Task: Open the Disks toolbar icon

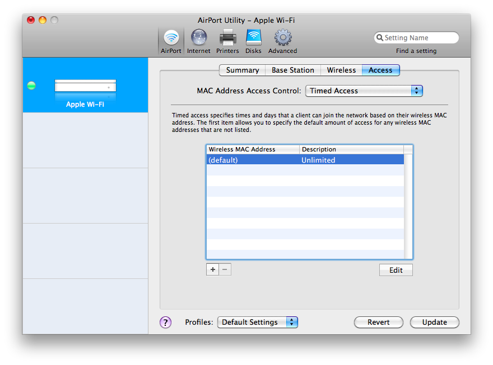Action: [253, 41]
